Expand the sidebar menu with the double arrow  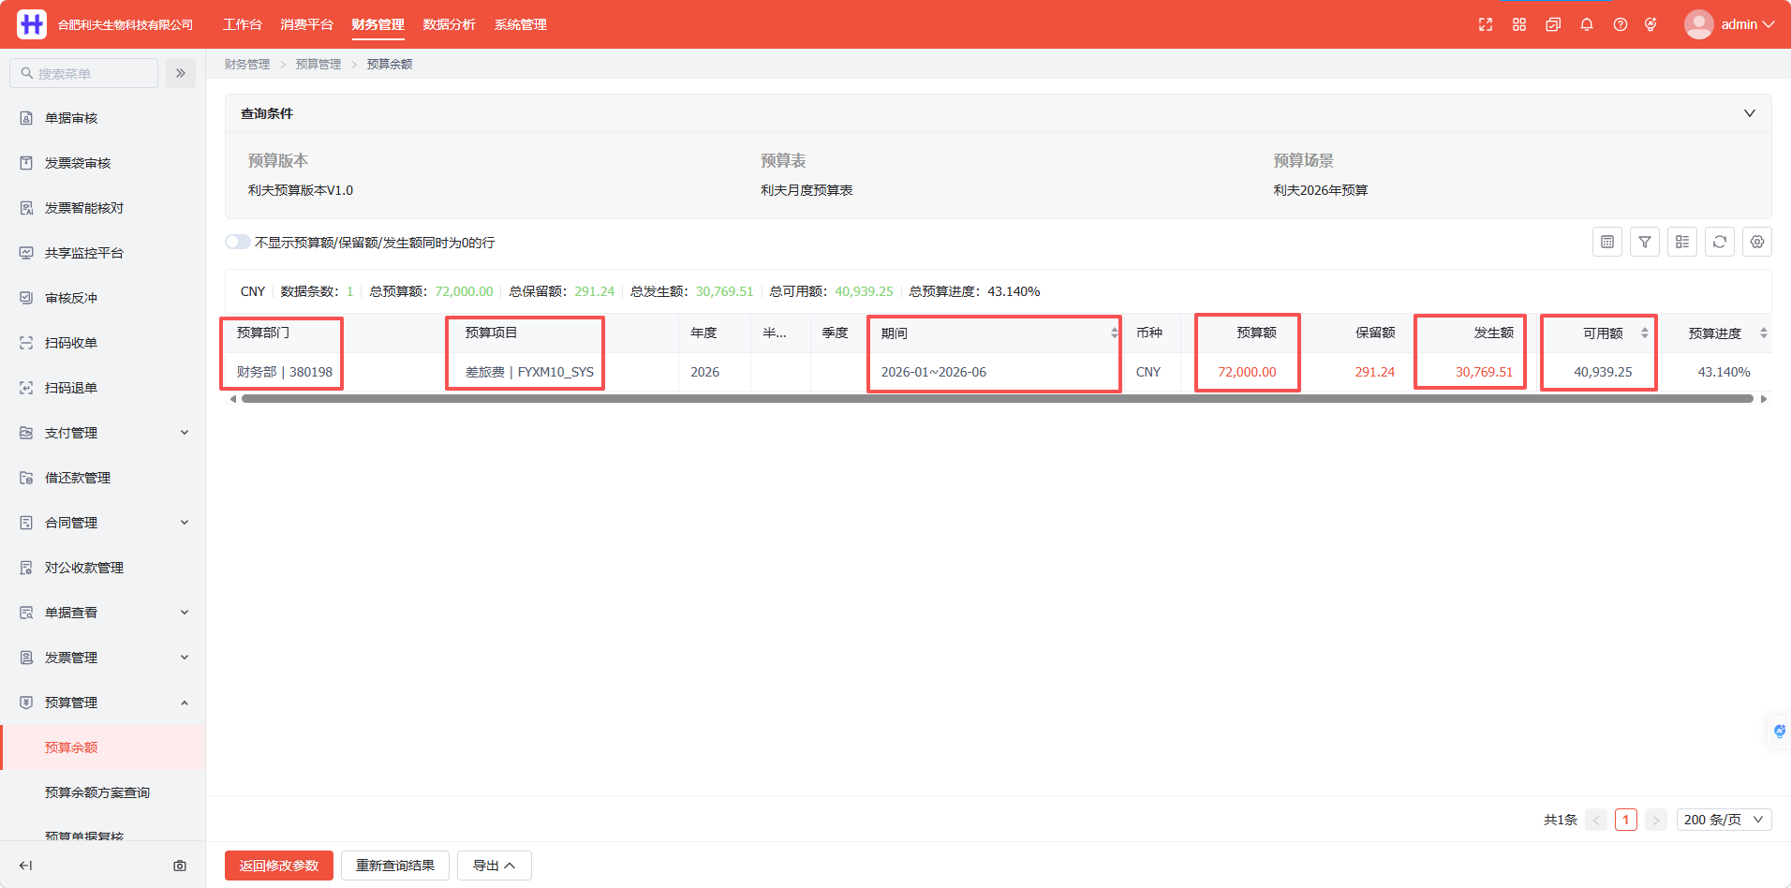[x=181, y=73]
